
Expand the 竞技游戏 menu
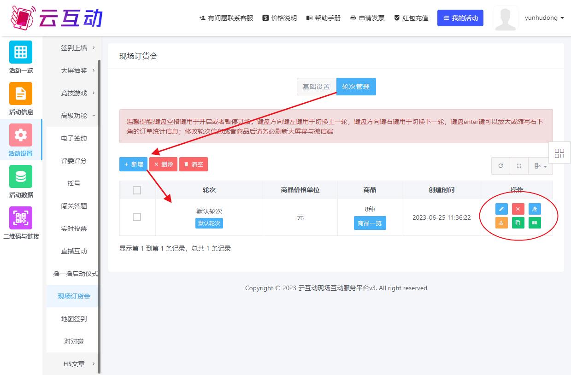pos(74,93)
